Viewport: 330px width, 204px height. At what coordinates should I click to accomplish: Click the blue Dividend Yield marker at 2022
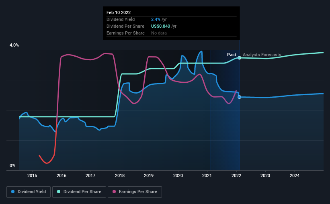240,97
